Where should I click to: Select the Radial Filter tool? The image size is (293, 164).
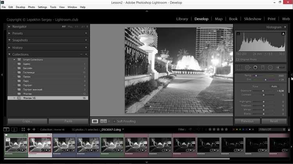[x=271, y=67]
